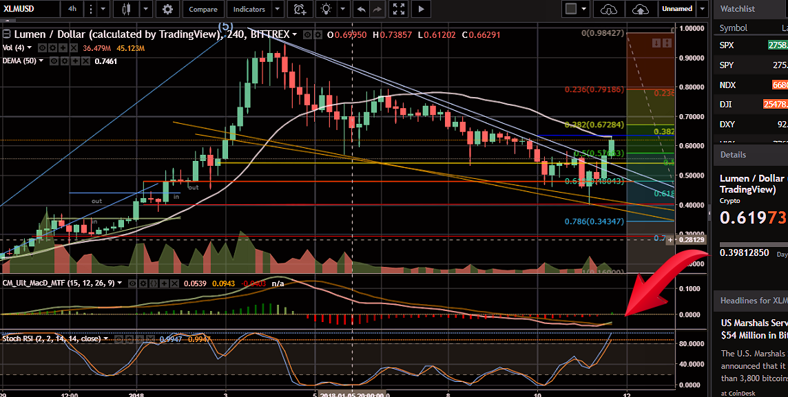Image resolution: width=788 pixels, height=397 pixels.
Task: Click the XLMUSD symbol search field
Action: (x=29, y=9)
